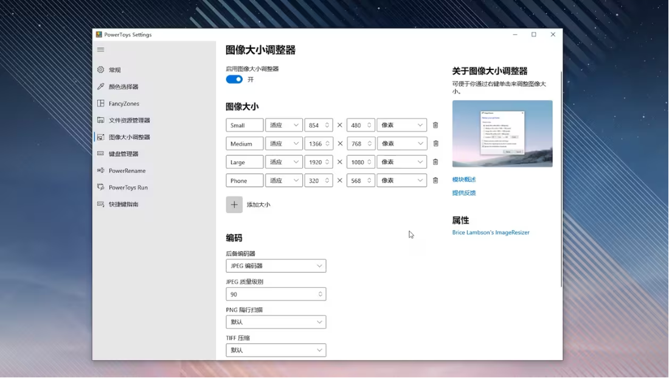Click the 模块概述 link
The image size is (669, 378).
pyautogui.click(x=464, y=180)
